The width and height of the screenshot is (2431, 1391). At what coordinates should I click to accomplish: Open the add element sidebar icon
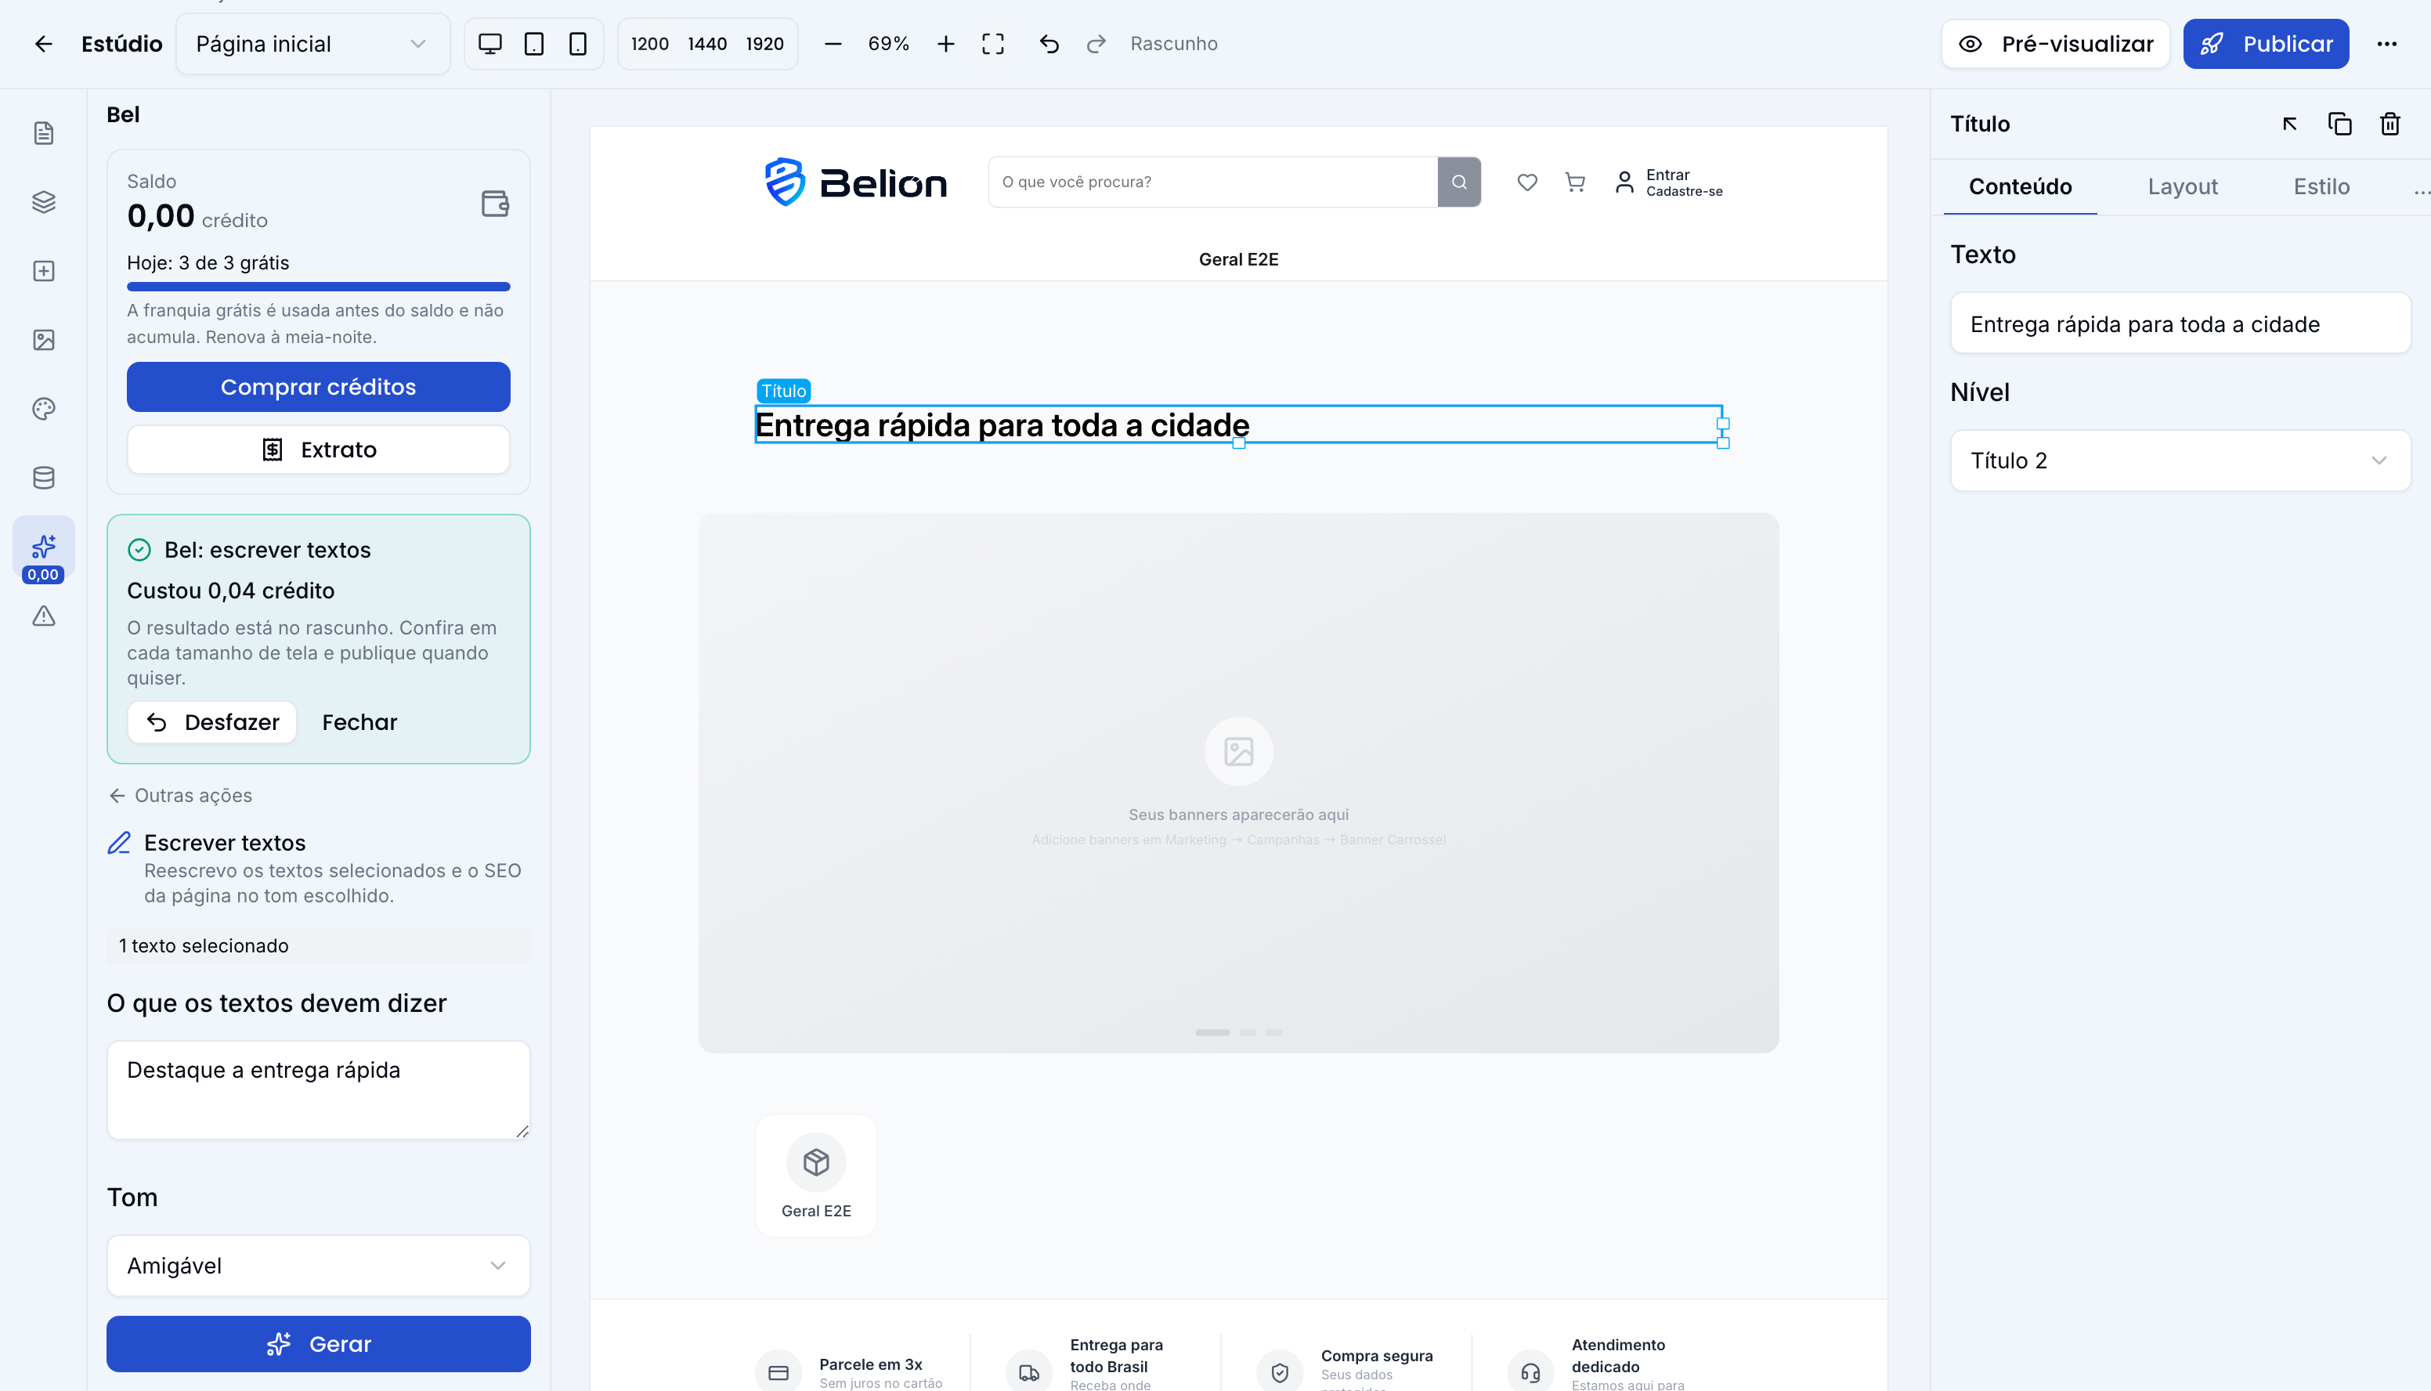tap(44, 270)
